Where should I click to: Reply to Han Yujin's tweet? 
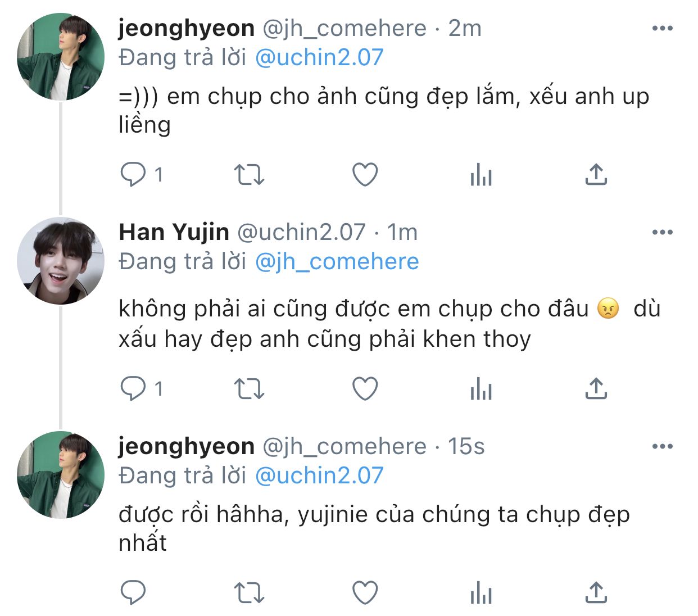133,388
